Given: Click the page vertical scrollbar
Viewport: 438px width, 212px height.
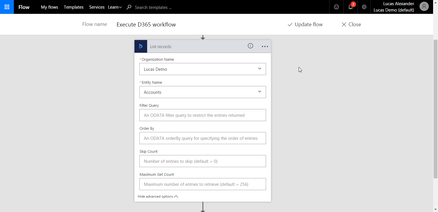Looking at the screenshot, I should (435, 109).
